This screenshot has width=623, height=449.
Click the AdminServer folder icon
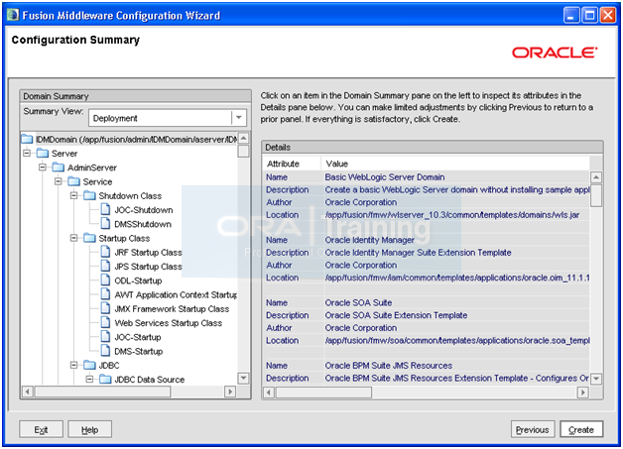(x=58, y=168)
